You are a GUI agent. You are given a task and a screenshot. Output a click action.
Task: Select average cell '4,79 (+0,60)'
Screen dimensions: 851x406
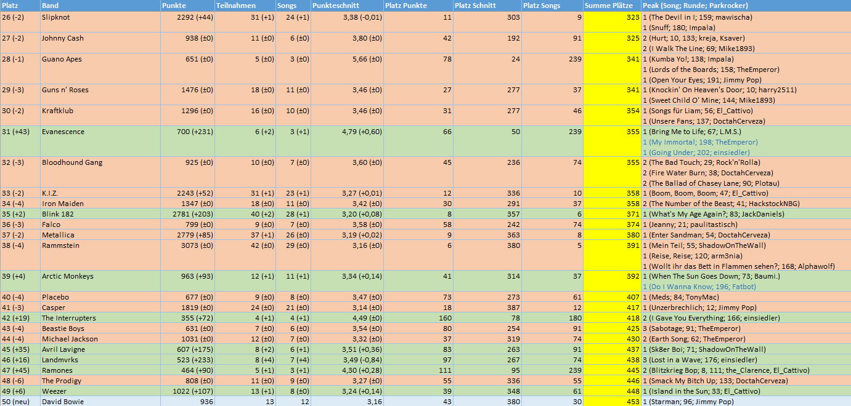pyautogui.click(x=347, y=141)
